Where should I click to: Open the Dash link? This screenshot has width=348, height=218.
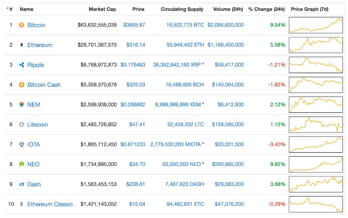34,184
